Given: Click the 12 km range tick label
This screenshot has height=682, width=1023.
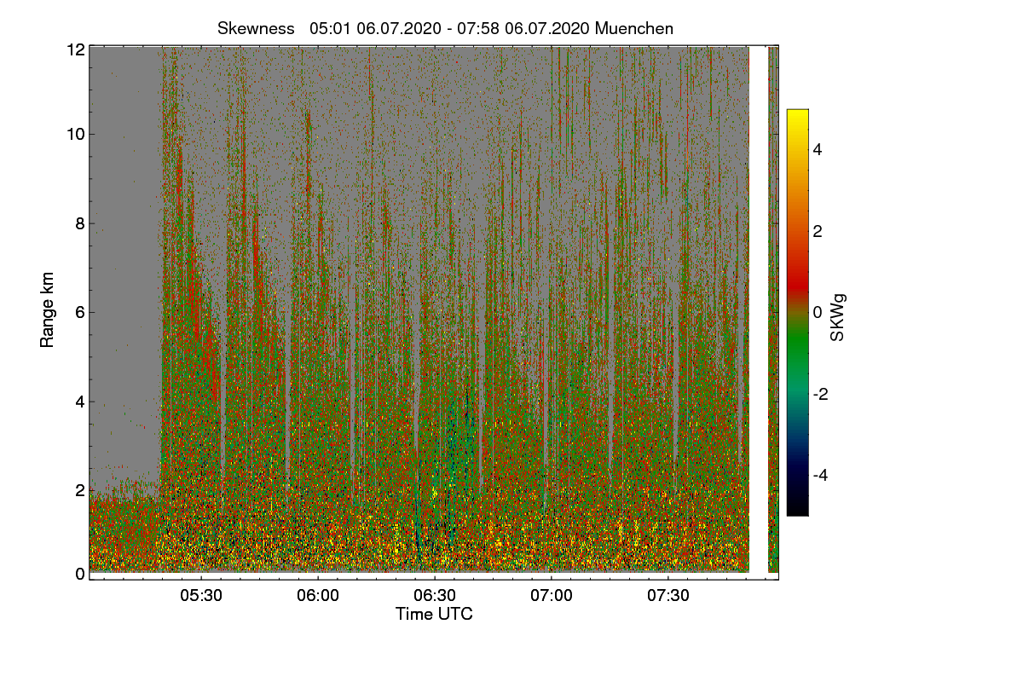Looking at the screenshot, I should click(75, 49).
